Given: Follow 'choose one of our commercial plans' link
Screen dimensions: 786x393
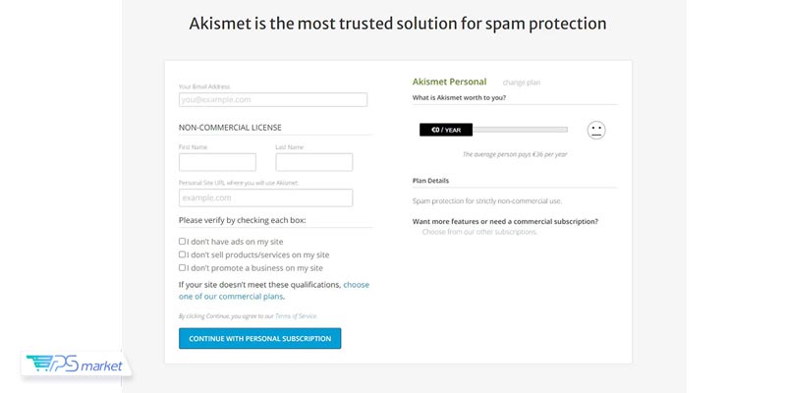Looking at the screenshot, I should click(x=274, y=290).
